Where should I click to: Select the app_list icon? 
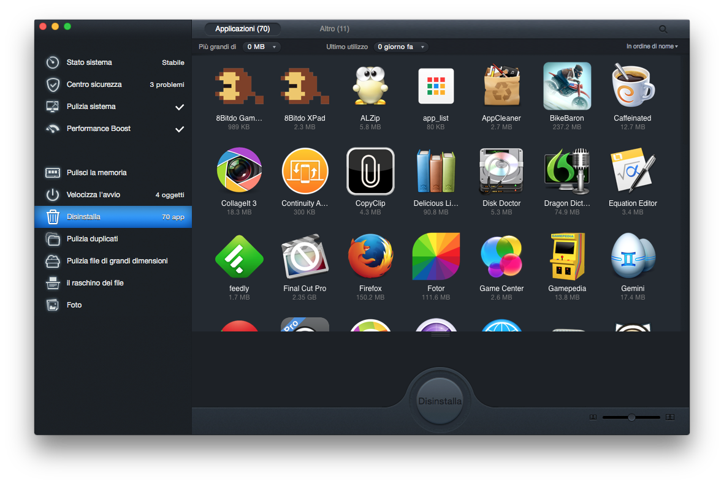(436, 86)
